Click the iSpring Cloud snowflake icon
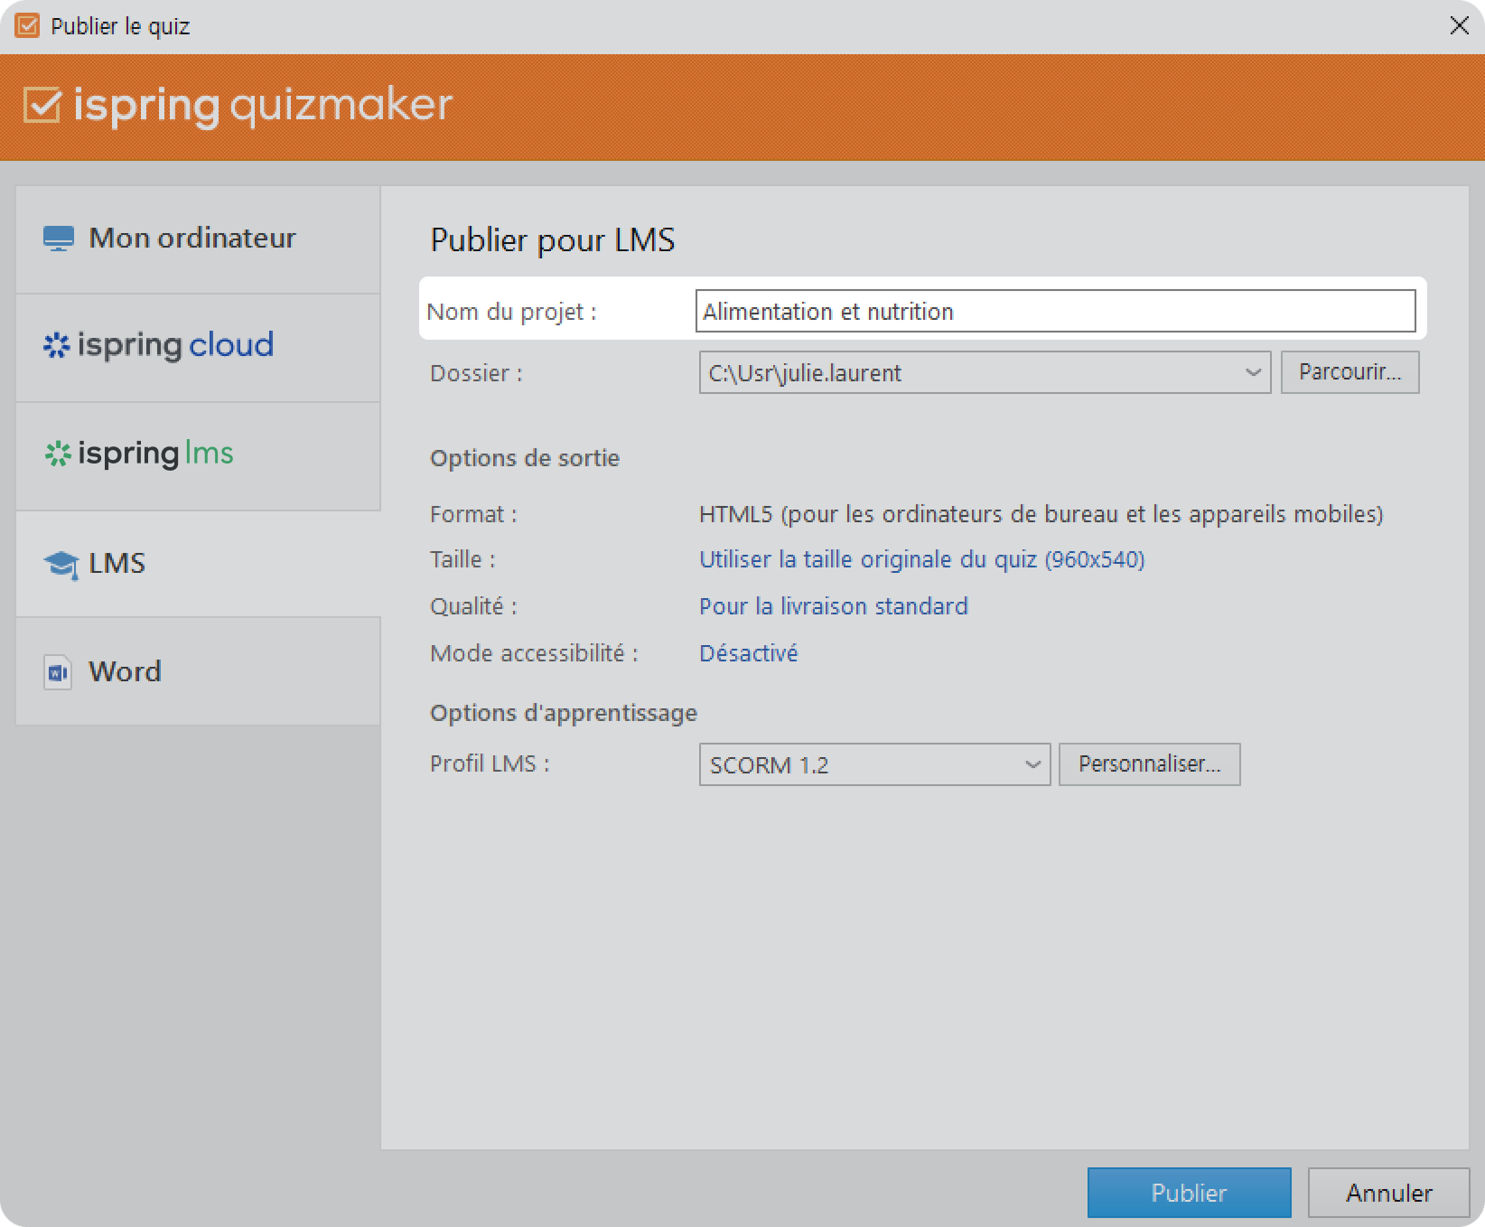 click(x=57, y=345)
